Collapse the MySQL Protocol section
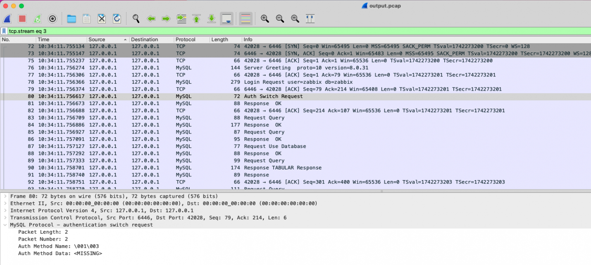Screen dimensions: 591x265 pyautogui.click(x=5, y=225)
